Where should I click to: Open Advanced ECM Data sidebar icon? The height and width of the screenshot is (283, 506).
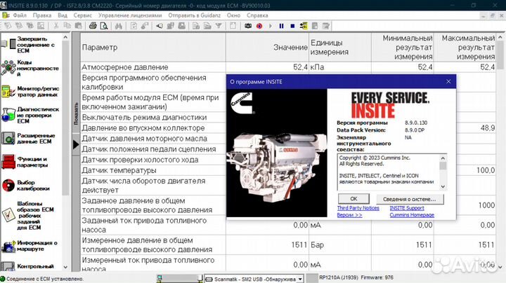(x=9, y=139)
